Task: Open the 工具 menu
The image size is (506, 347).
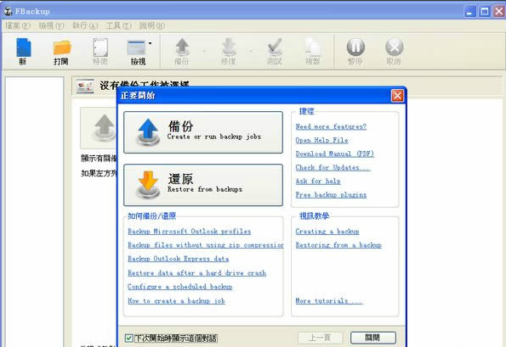Action: pos(119,25)
